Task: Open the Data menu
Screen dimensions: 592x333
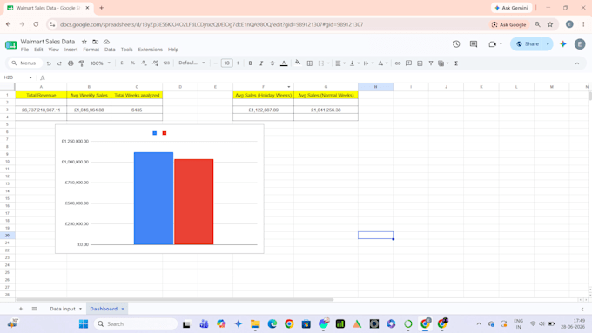Action: (x=110, y=50)
